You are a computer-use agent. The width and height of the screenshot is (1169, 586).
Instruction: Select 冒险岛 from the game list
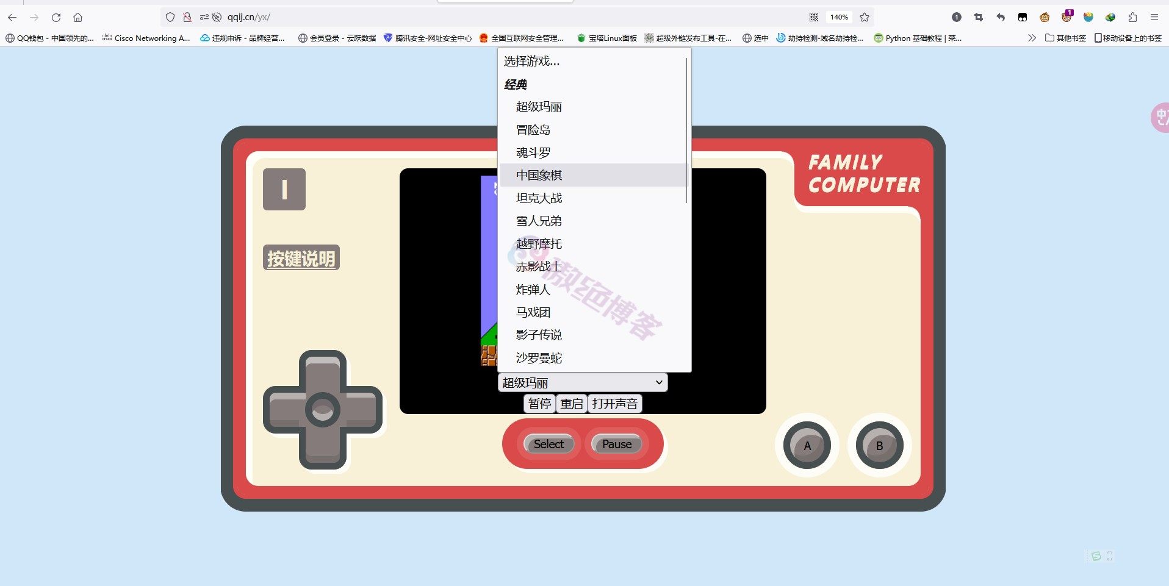593,130
